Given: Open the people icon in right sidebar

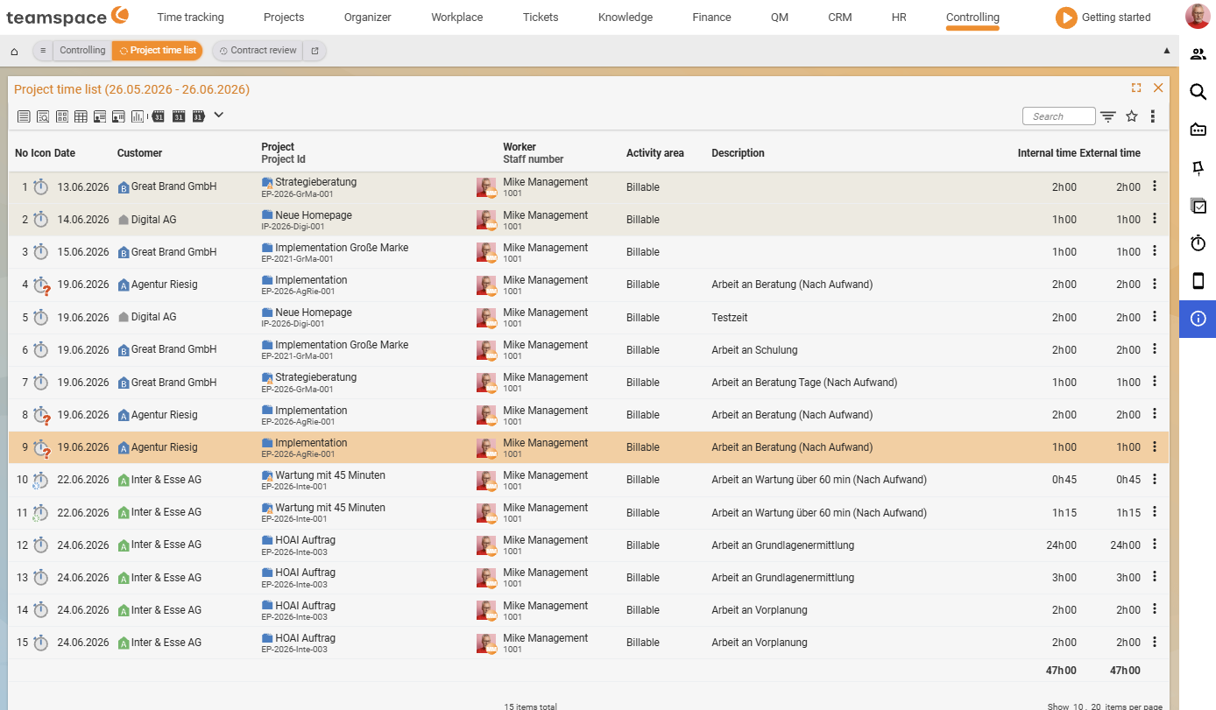Looking at the screenshot, I should coord(1198,54).
